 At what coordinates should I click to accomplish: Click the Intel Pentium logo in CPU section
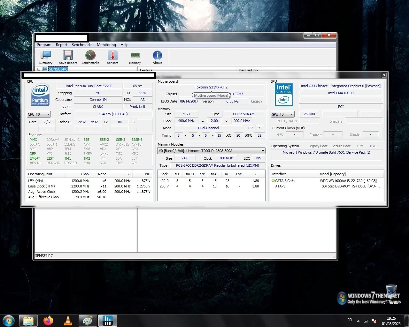pos(40,95)
